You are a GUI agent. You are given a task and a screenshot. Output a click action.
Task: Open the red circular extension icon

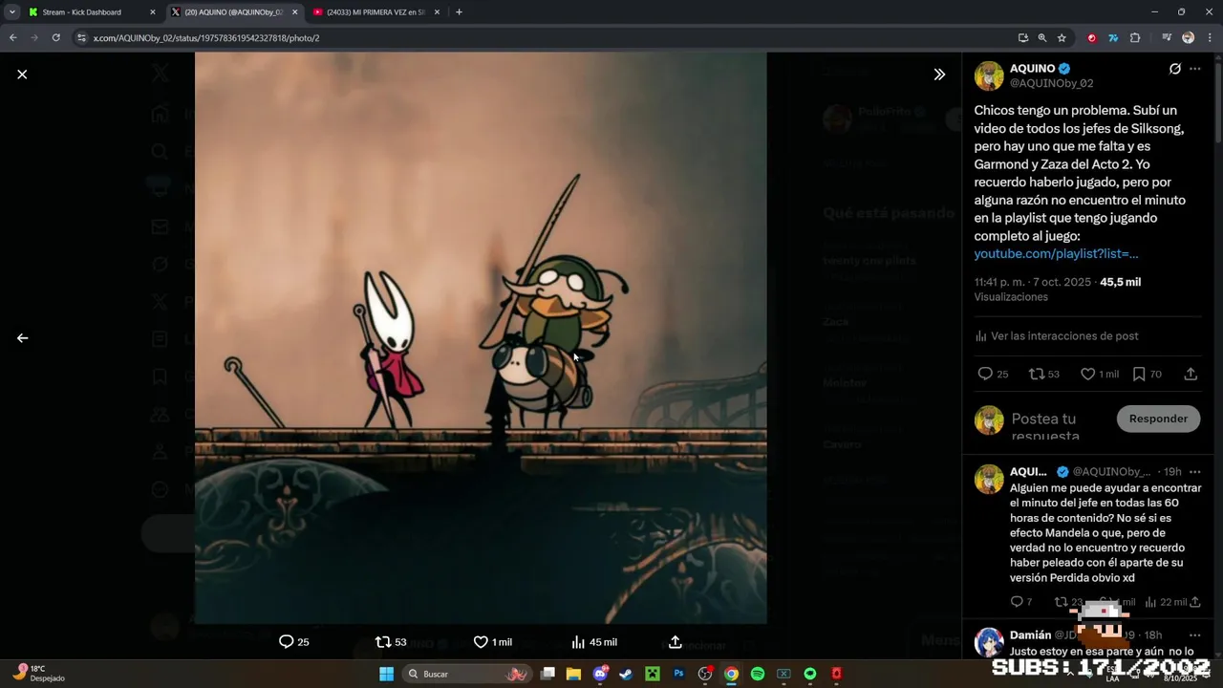tap(1092, 38)
